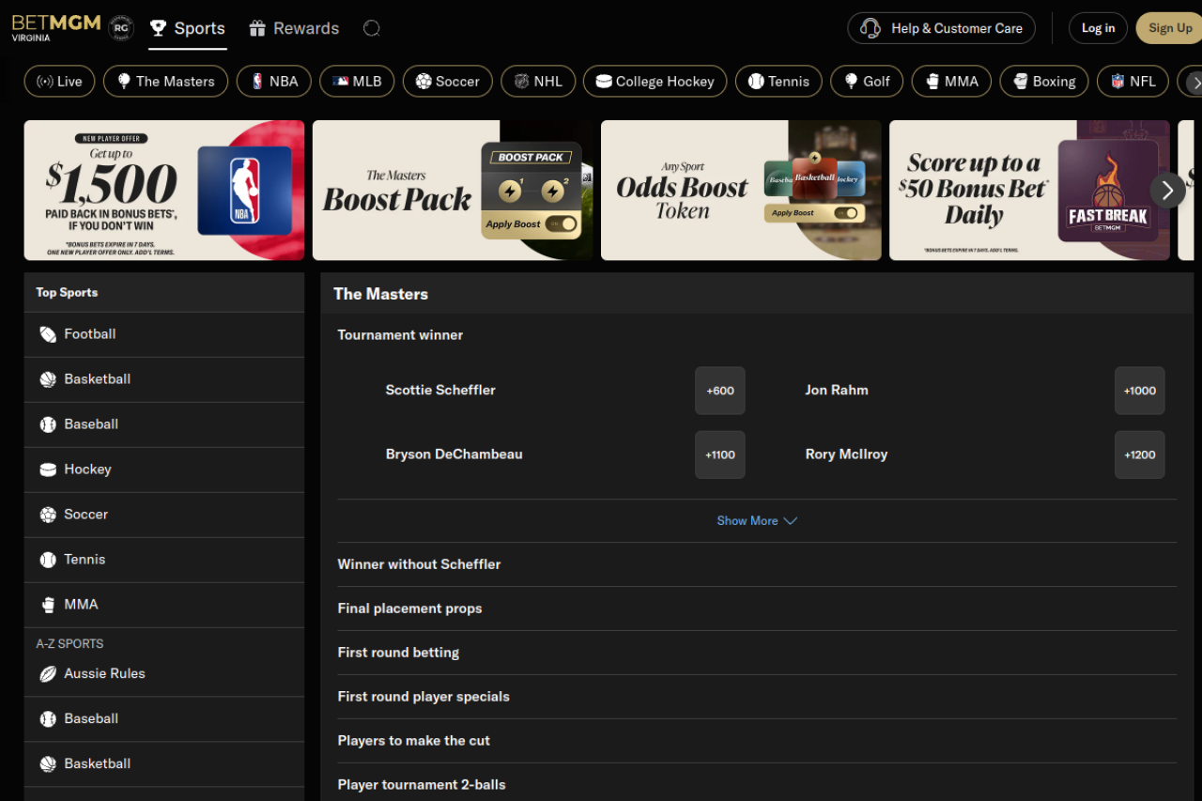The image size is (1202, 801).
Task: Click the Aussie Rules ball icon
Action: (48, 674)
